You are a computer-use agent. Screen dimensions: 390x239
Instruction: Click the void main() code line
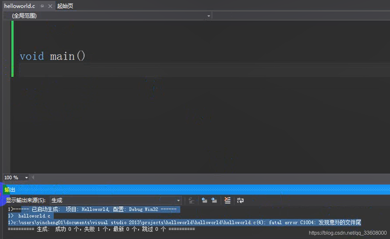point(53,56)
